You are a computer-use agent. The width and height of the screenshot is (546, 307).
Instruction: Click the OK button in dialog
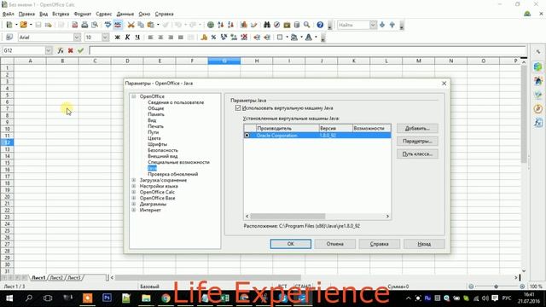[291, 244]
